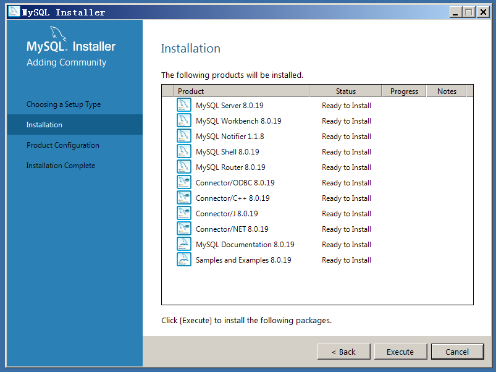Click the Execute button
The width and height of the screenshot is (496, 372).
pyautogui.click(x=400, y=352)
